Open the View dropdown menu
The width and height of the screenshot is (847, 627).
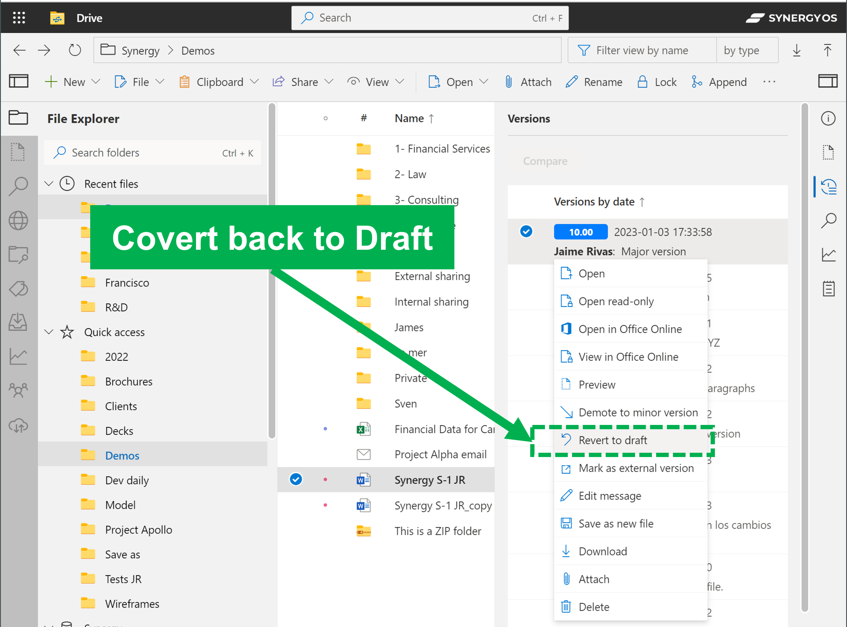(375, 82)
